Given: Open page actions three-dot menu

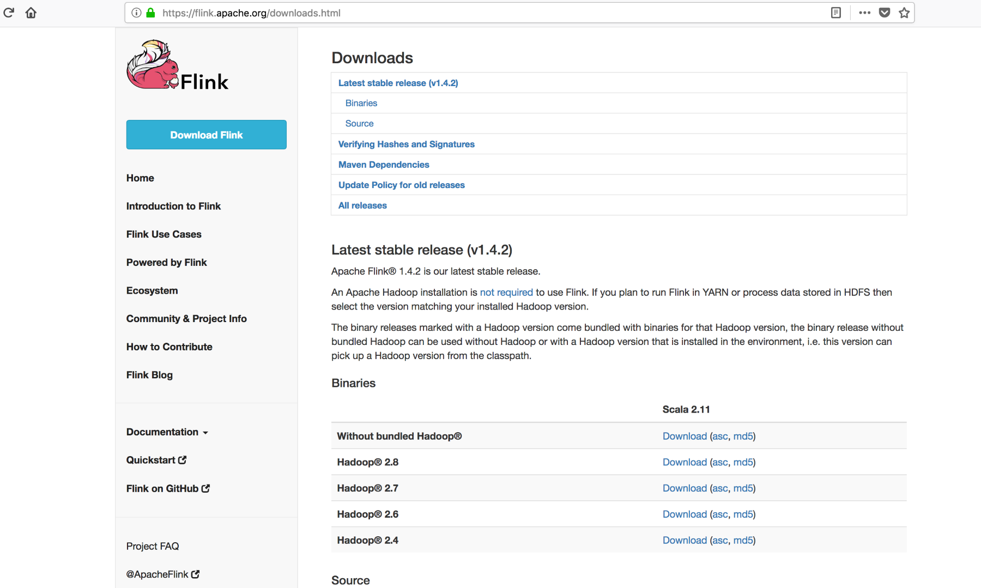Looking at the screenshot, I should (x=864, y=13).
